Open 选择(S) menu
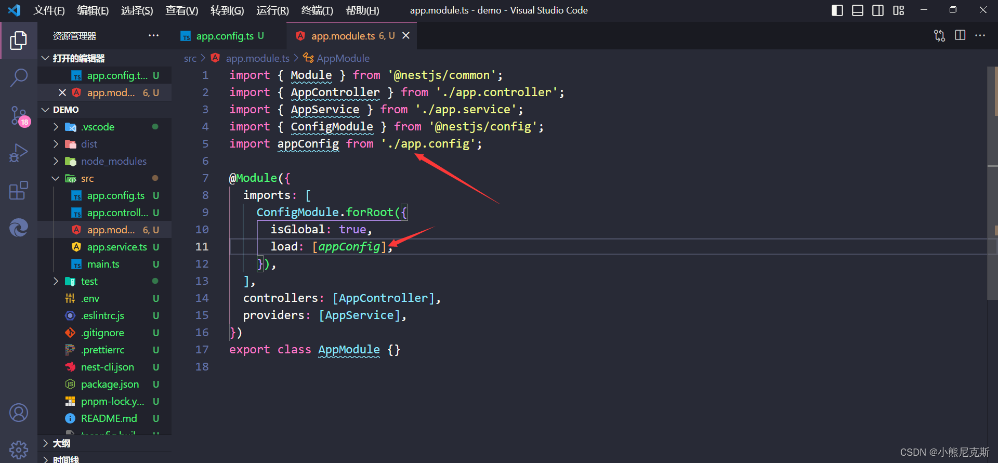998x463 pixels. click(137, 10)
